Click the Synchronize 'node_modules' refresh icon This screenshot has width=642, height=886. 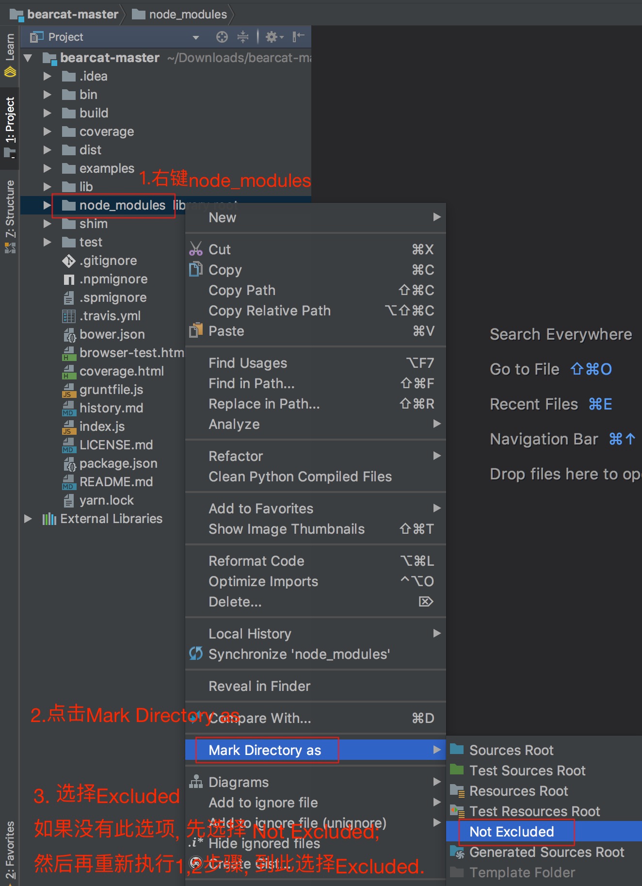[x=196, y=654]
